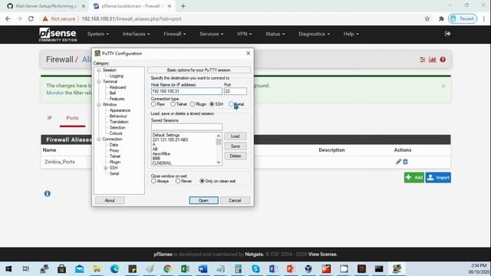Open Word from the taskbar
Viewport: 491px width, 276px height.
[203, 269]
